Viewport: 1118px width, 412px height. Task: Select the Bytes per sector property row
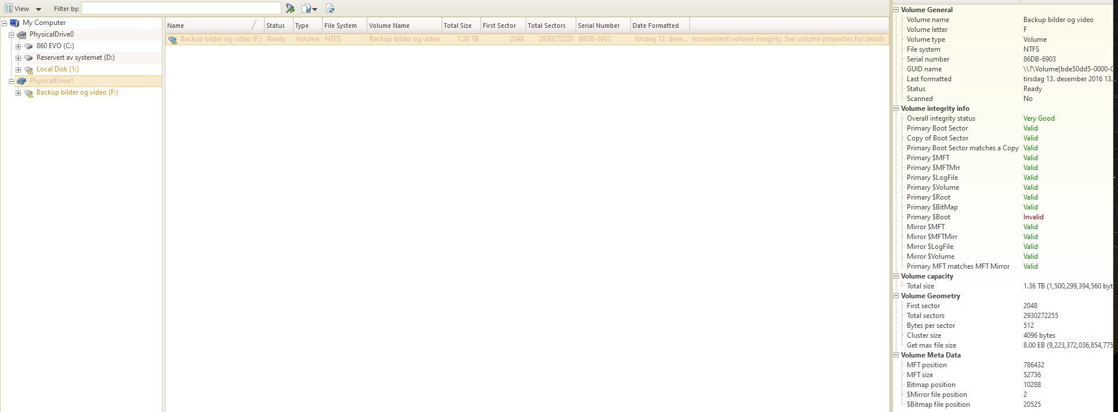(1008, 326)
